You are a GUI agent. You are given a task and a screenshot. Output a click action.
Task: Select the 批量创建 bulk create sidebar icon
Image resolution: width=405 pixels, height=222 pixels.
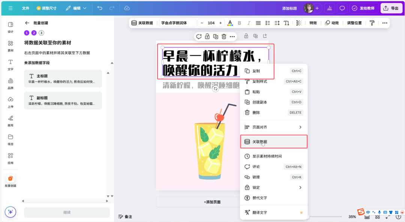click(x=10, y=181)
